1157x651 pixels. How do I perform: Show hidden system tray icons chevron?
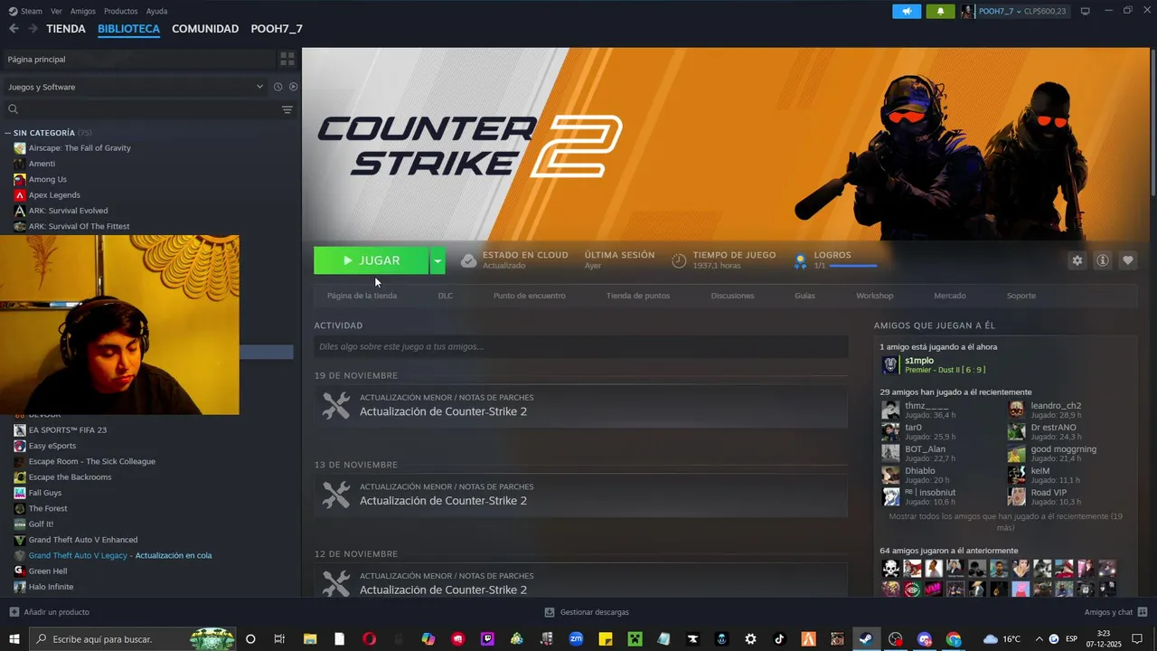pos(1039,639)
